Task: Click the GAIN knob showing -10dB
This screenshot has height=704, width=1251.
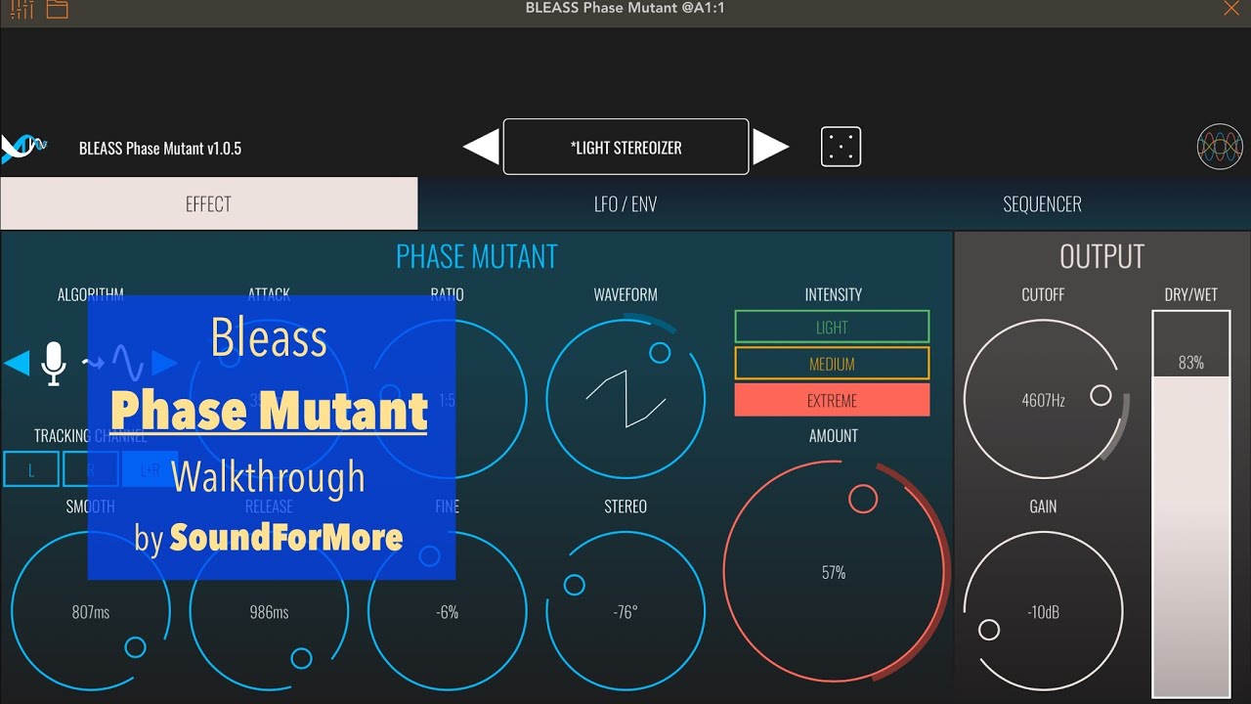Action: (x=1043, y=611)
